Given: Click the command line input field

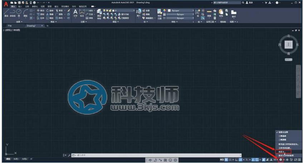Looking at the screenshot, I should pos(156,155).
